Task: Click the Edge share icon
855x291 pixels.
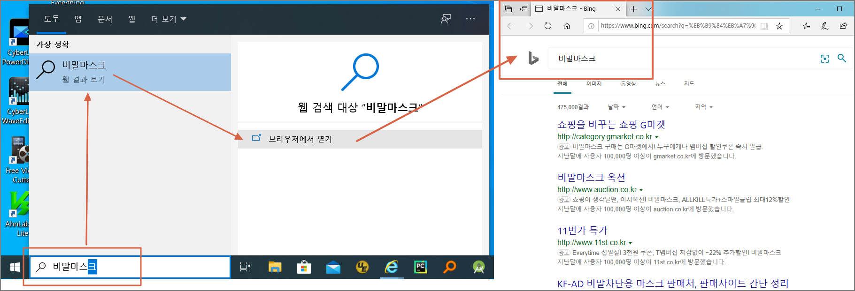Action: 843,26
